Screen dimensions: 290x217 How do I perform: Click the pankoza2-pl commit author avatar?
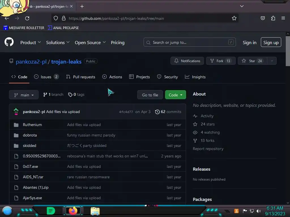tap(16, 112)
